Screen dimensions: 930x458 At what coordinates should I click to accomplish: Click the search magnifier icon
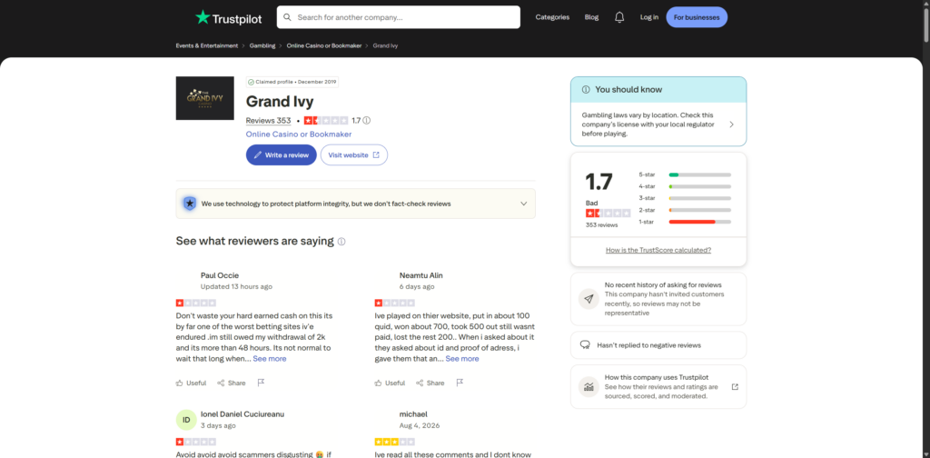[288, 17]
